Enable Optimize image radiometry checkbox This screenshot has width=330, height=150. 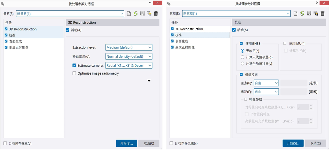[74, 73]
